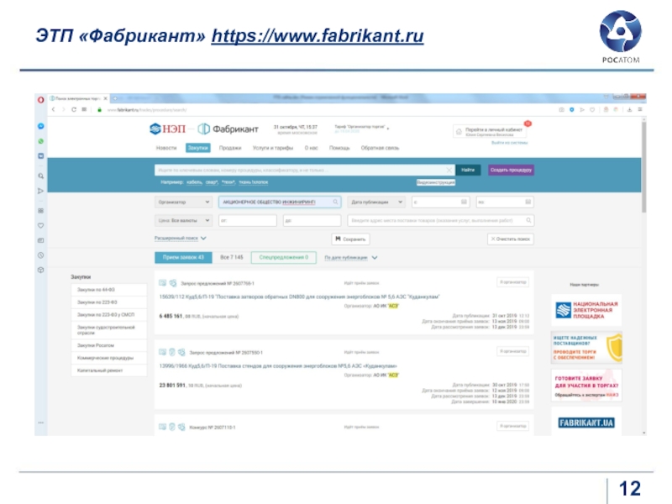Screen dimensions: 672x504
Task: Open History clock in Opera sidebar
Action: click(40, 255)
